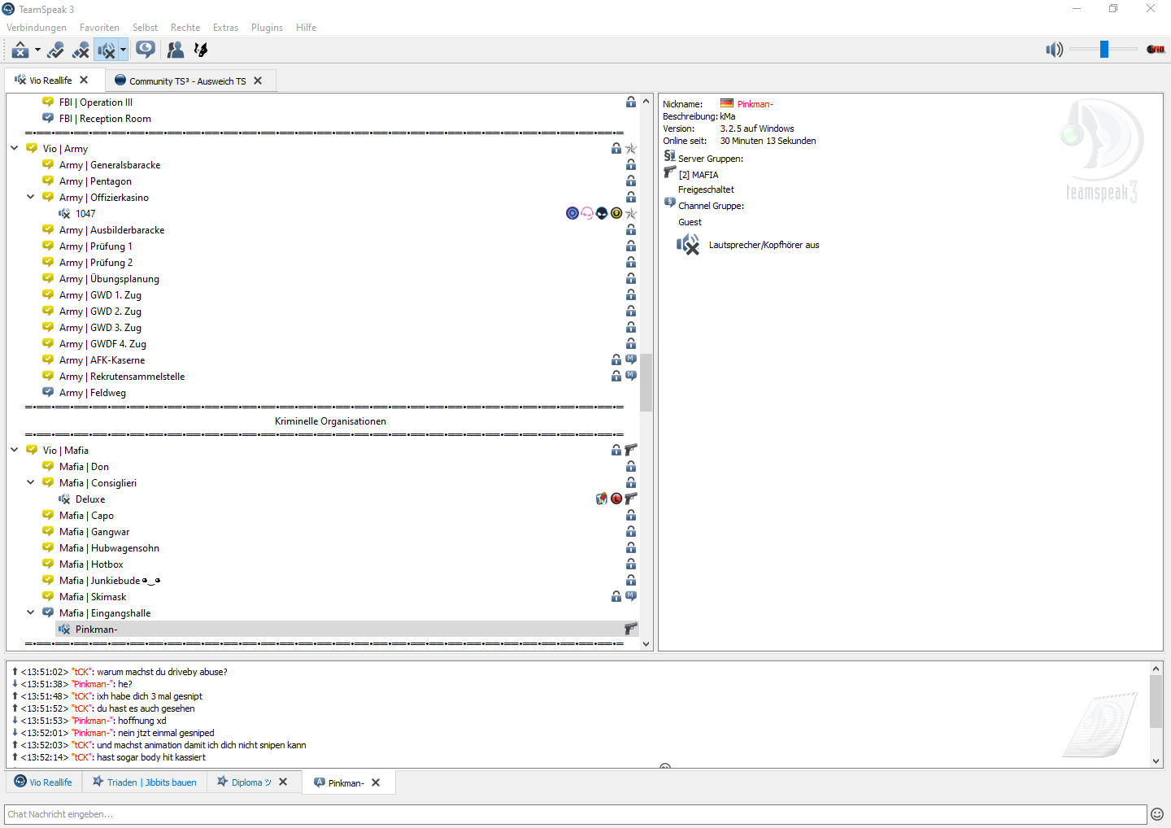Open the Rechte menu

point(185,28)
